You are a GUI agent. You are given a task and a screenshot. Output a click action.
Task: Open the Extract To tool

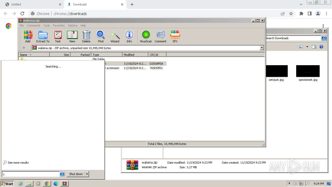coord(43,37)
